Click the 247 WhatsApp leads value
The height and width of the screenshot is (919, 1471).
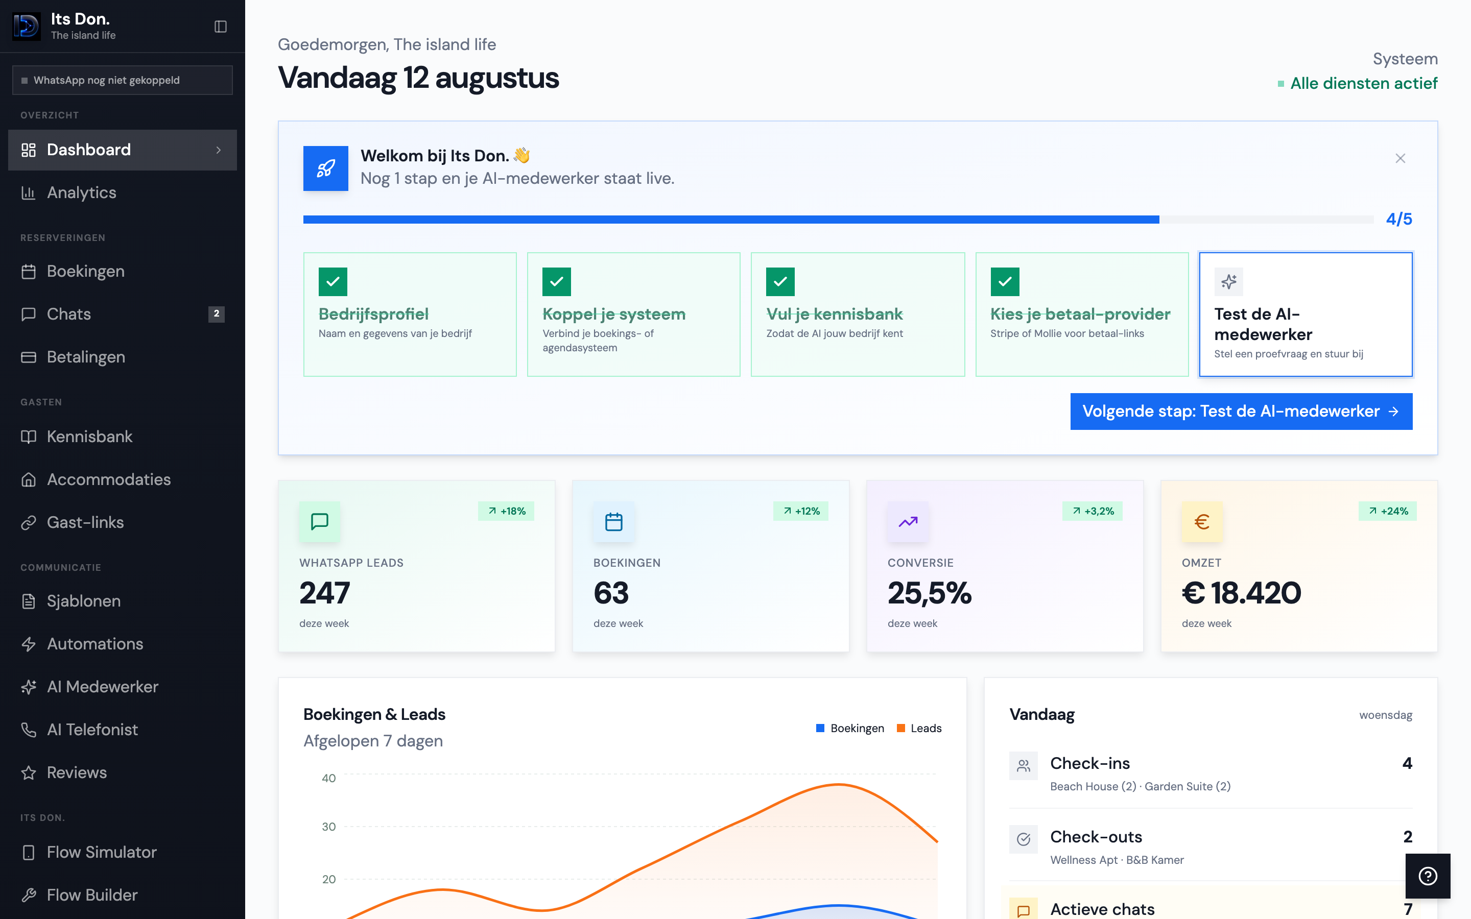click(x=325, y=593)
